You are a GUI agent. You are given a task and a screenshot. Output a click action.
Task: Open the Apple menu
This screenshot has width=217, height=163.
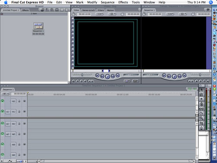(6, 2)
